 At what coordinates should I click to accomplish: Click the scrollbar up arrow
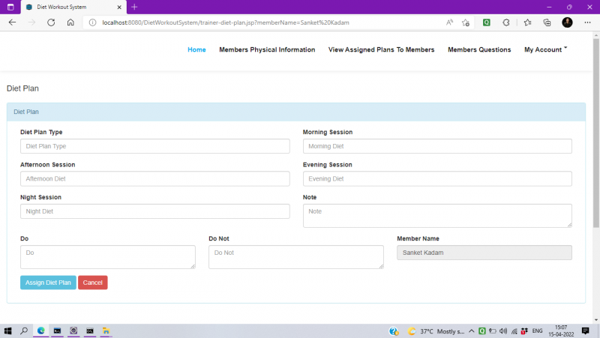[x=596, y=34]
